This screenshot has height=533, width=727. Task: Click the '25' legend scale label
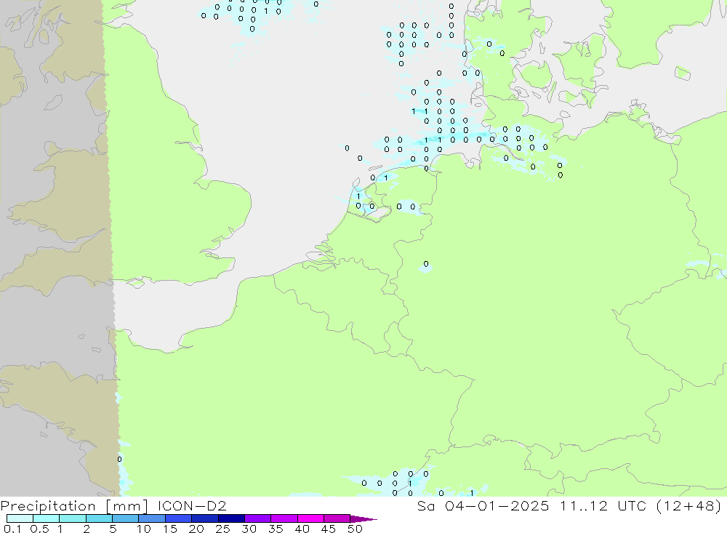[222, 529]
